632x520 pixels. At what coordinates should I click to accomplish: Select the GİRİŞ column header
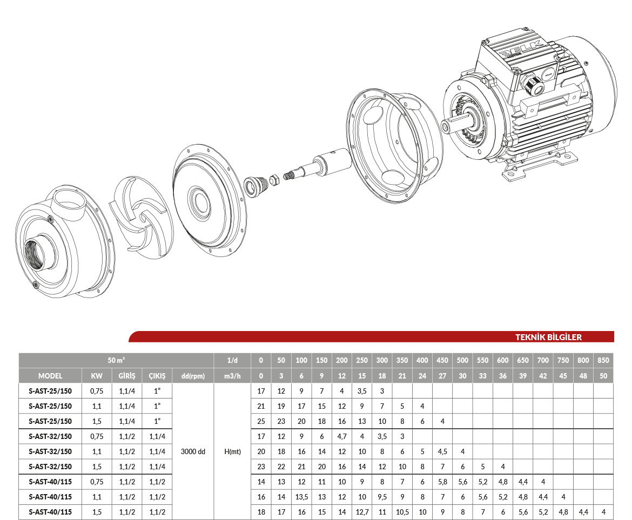127,376
